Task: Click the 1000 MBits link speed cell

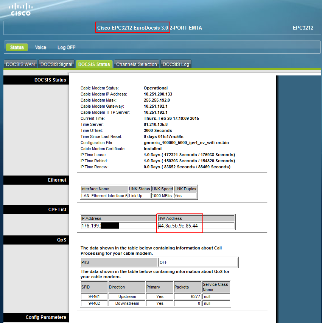Action: point(162,196)
